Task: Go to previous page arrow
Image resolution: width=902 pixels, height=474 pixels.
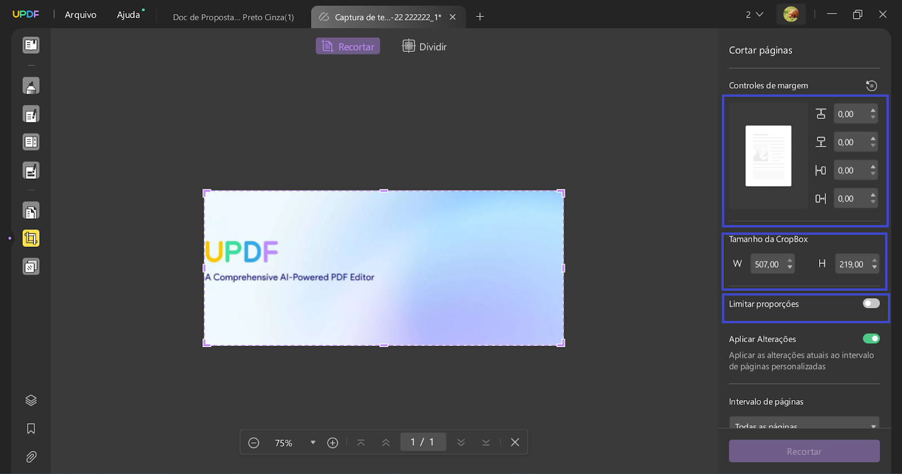Action: 386,443
